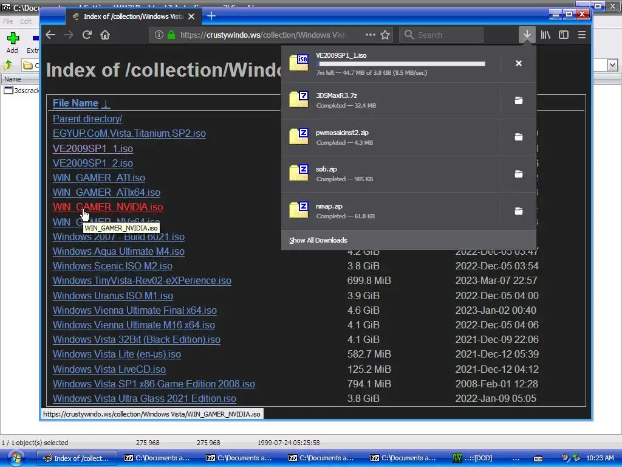The width and height of the screenshot is (622, 467).
Task: Open Windows Vienna Ultimate Final x64.iso
Action: pyautogui.click(x=135, y=311)
